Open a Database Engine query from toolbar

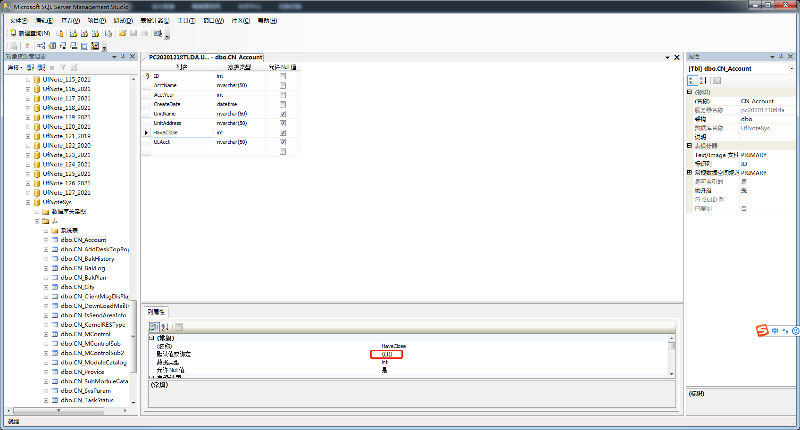[60, 33]
